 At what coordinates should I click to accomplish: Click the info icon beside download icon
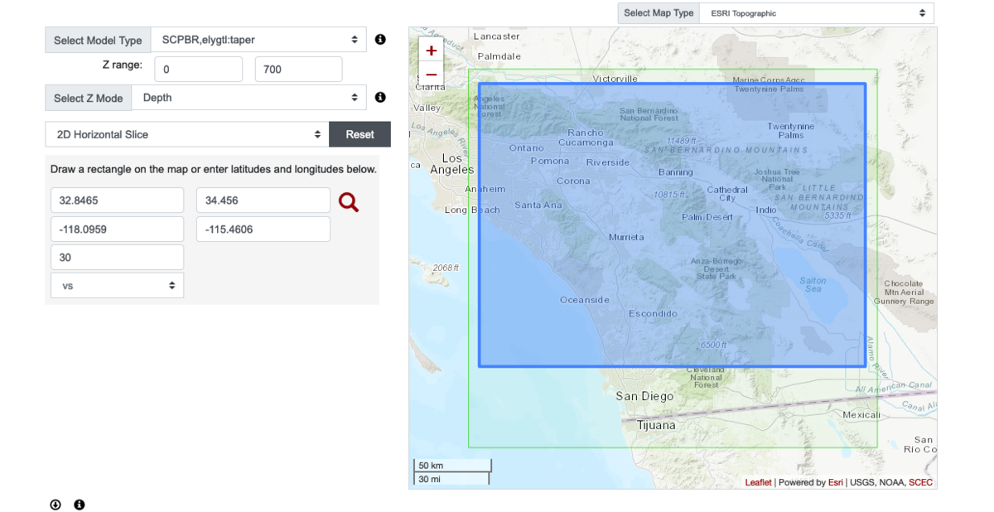80,505
